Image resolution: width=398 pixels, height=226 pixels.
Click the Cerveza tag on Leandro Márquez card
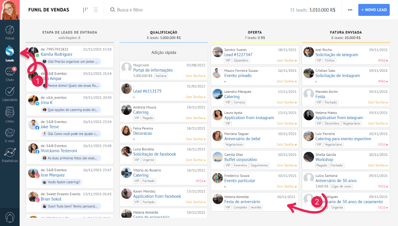[239, 102]
